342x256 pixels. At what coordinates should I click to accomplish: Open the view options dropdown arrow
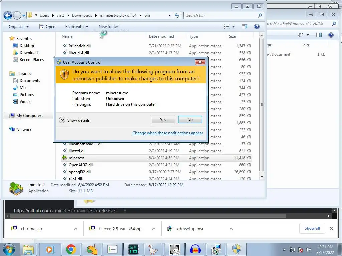click(x=233, y=27)
